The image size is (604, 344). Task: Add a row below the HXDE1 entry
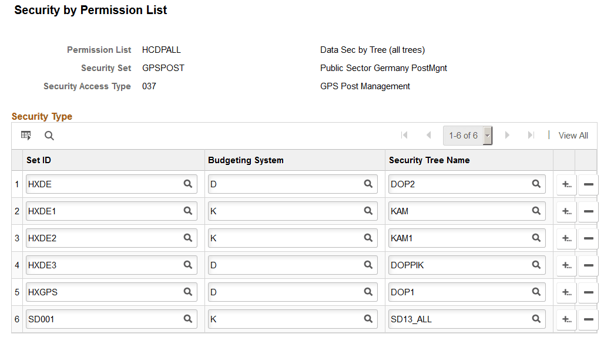[x=566, y=211]
